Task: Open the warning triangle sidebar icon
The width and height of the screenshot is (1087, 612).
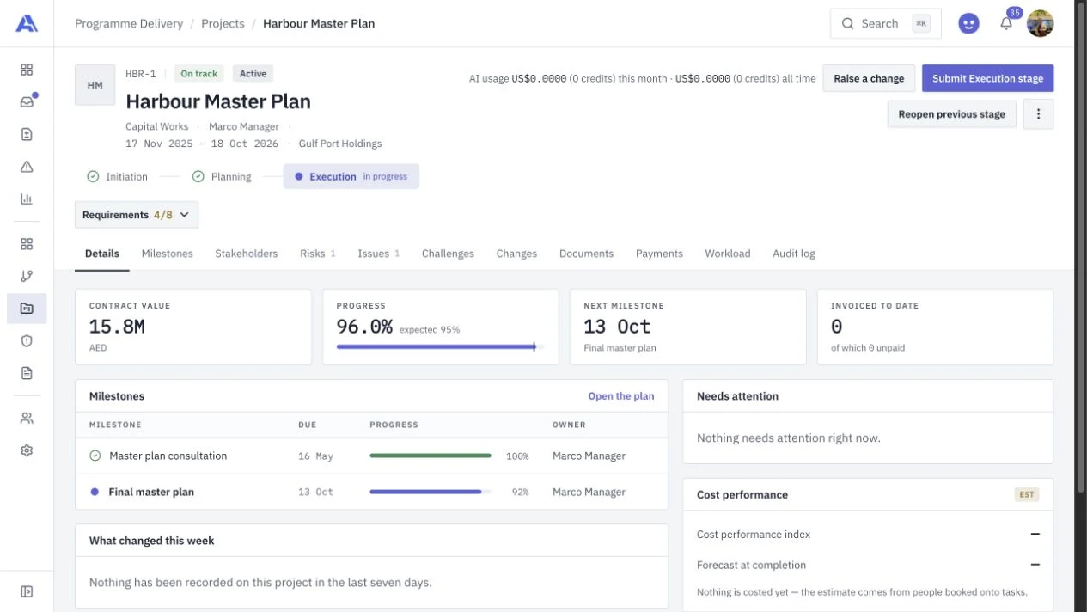Action: (27, 167)
